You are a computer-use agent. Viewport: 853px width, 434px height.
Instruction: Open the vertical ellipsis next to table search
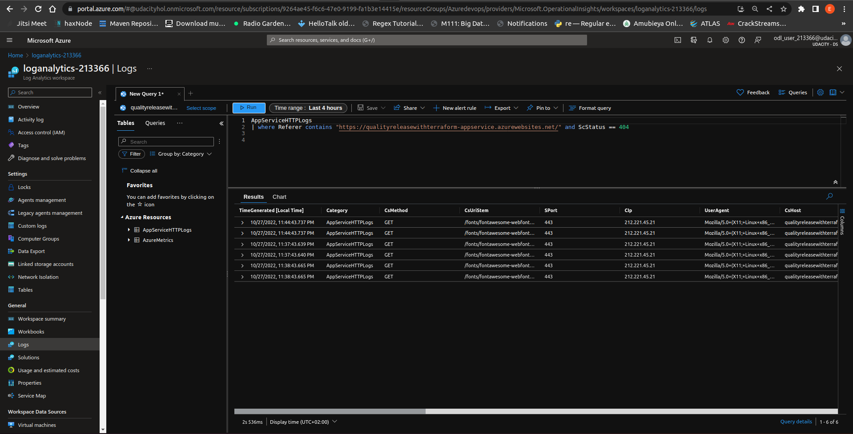(219, 141)
